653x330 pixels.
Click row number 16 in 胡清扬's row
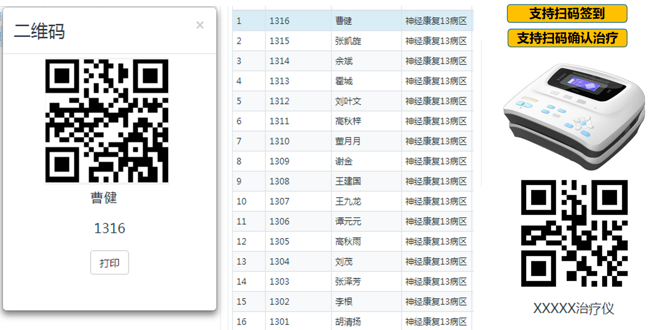tap(242, 321)
